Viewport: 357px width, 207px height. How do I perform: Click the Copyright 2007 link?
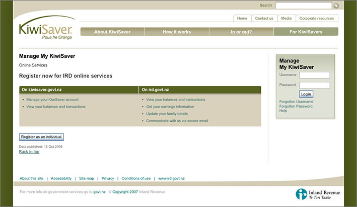coord(125,192)
